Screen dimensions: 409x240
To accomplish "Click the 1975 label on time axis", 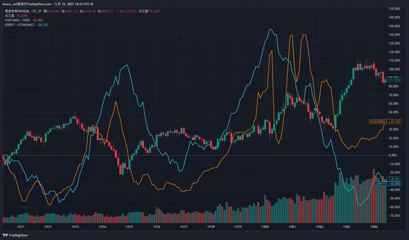I will pyautogui.click(x=129, y=227).
